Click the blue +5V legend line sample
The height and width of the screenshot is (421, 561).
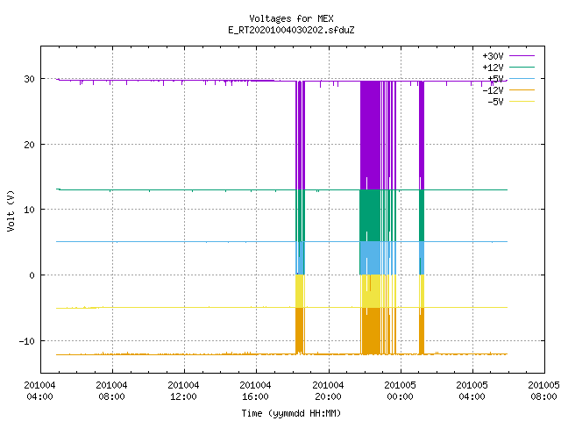pyautogui.click(x=522, y=78)
